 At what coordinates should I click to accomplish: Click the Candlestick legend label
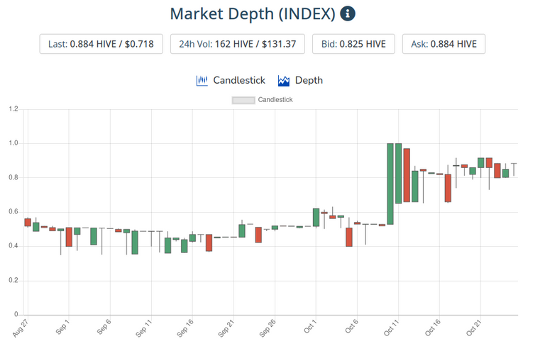pyautogui.click(x=275, y=100)
